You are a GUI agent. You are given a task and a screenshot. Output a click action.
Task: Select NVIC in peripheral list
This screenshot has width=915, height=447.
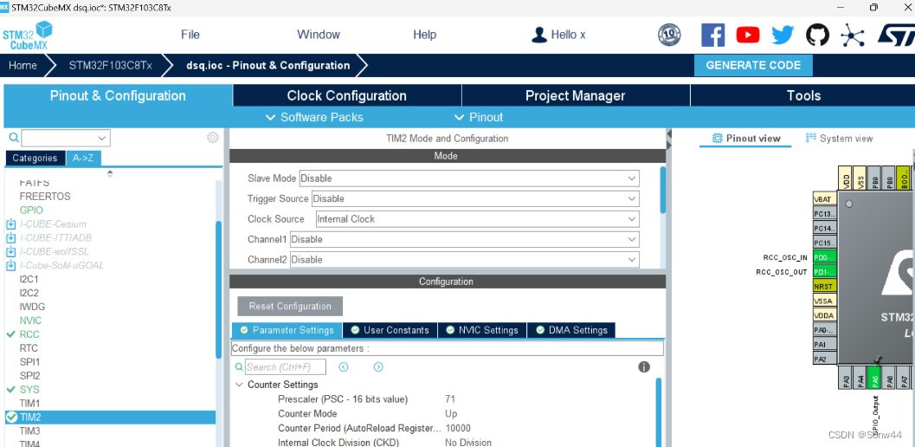click(30, 321)
